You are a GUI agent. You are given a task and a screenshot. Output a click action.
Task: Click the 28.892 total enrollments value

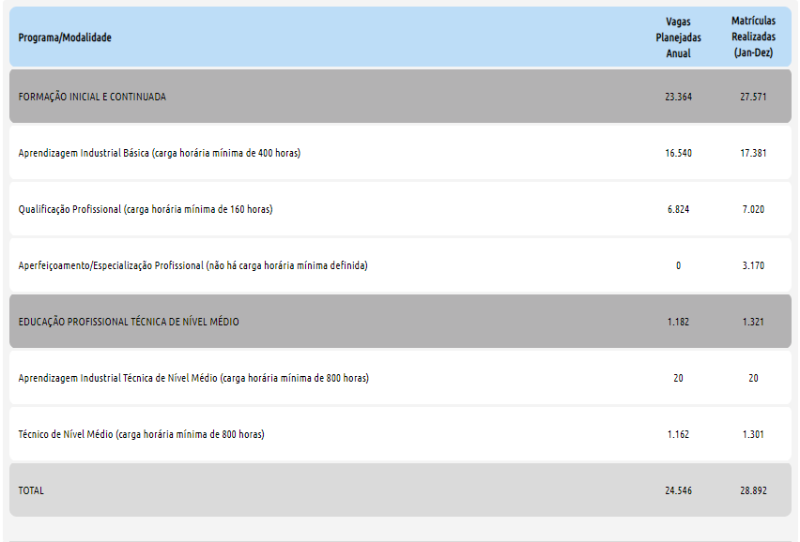click(x=753, y=490)
